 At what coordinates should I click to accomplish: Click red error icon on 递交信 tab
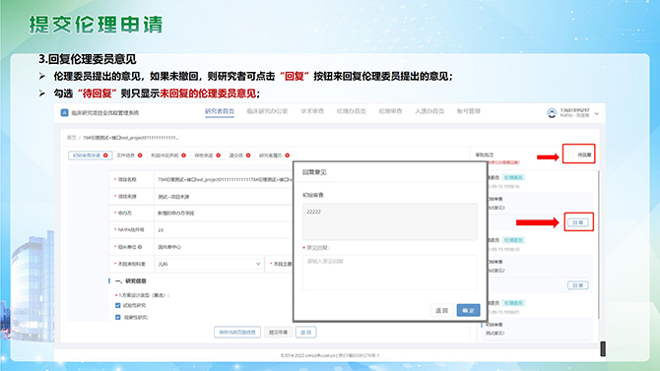tap(248, 155)
